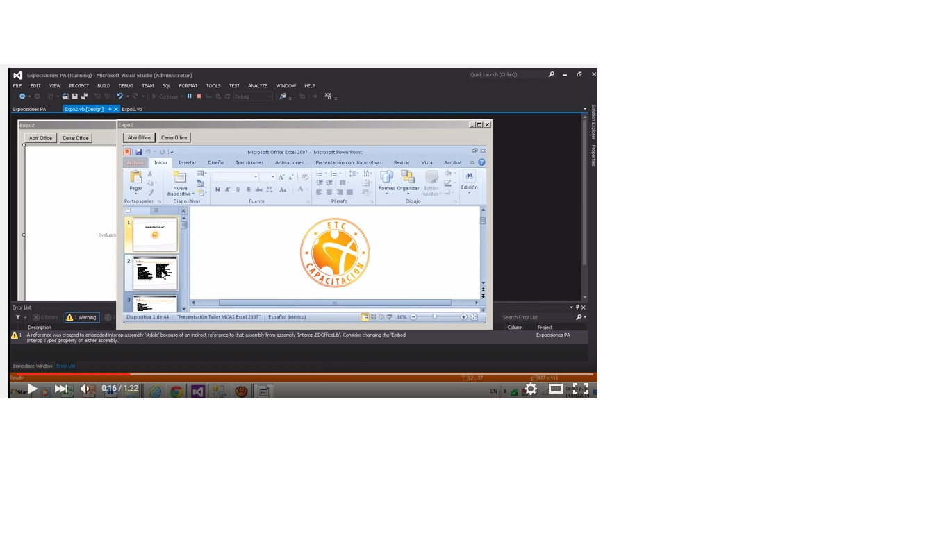
Task: Skip to next video
Action: (x=61, y=389)
